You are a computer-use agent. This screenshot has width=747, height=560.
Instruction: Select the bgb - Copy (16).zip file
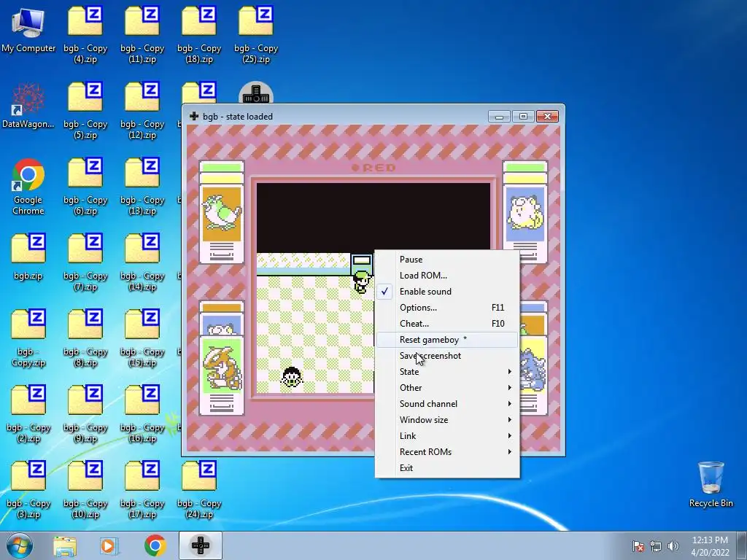click(x=142, y=414)
